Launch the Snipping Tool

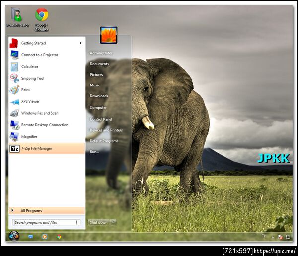(x=47, y=78)
